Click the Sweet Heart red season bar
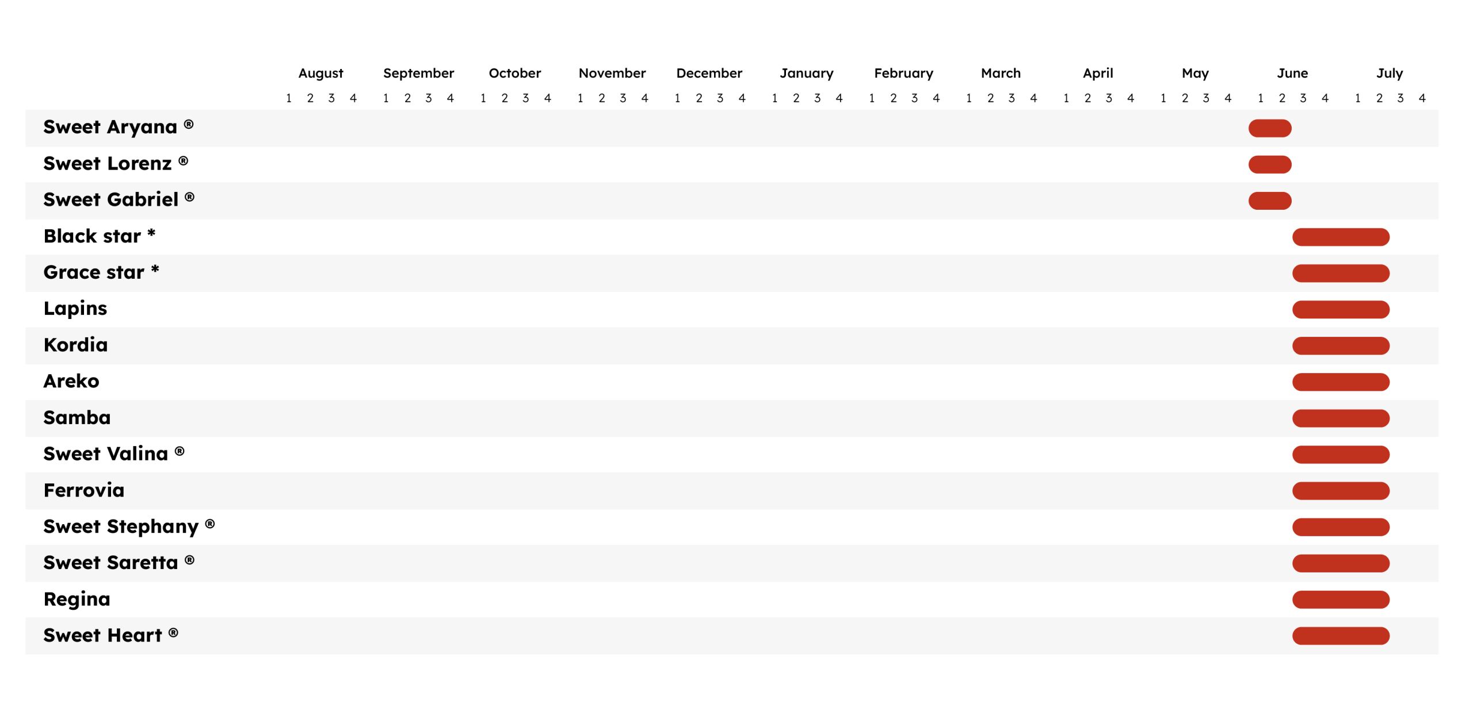 click(1340, 636)
